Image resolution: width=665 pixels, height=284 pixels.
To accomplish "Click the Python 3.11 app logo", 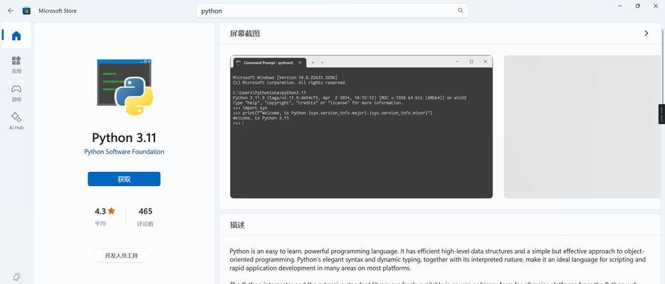I will coord(125,87).
